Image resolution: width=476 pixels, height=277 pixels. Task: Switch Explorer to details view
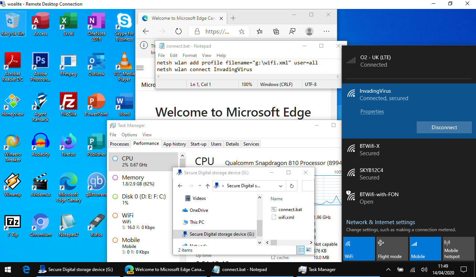[x=300, y=250]
